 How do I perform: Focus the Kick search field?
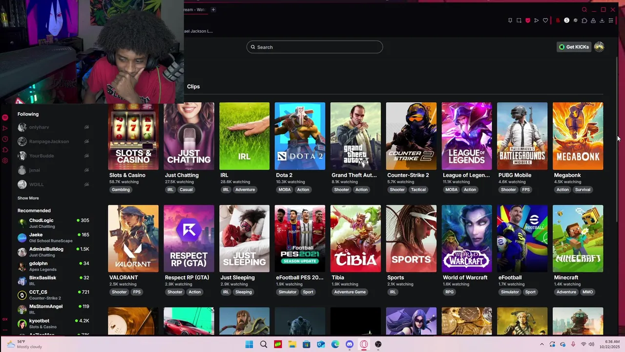coord(314,47)
